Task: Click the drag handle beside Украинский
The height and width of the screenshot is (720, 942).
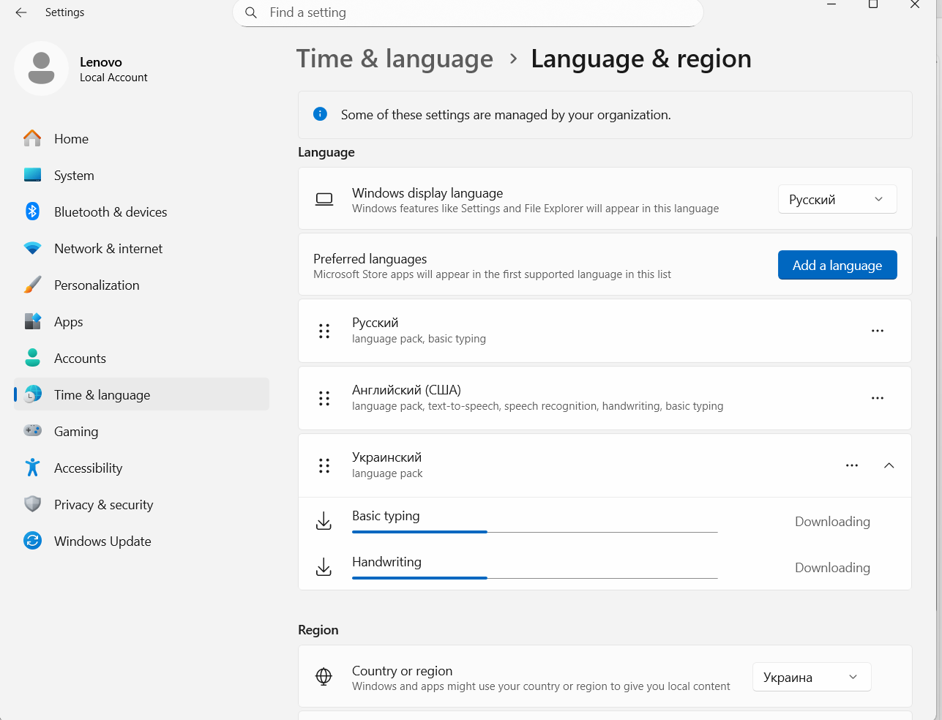Action: click(x=324, y=465)
